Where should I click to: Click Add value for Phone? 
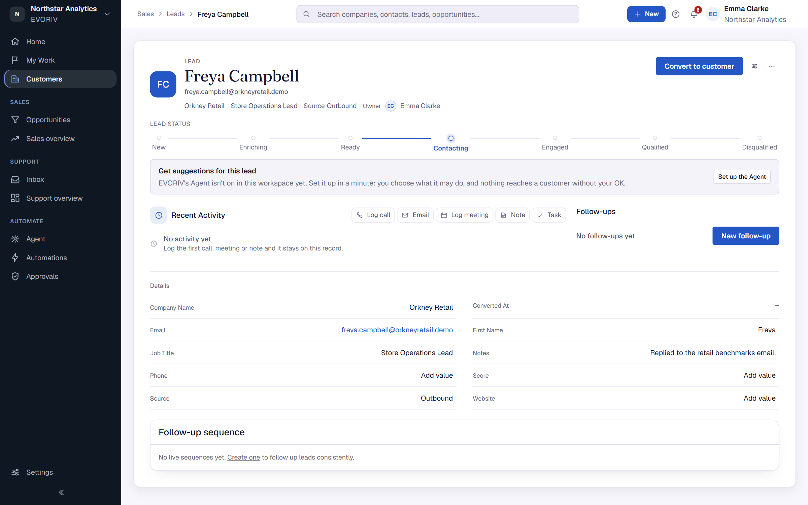(437, 375)
